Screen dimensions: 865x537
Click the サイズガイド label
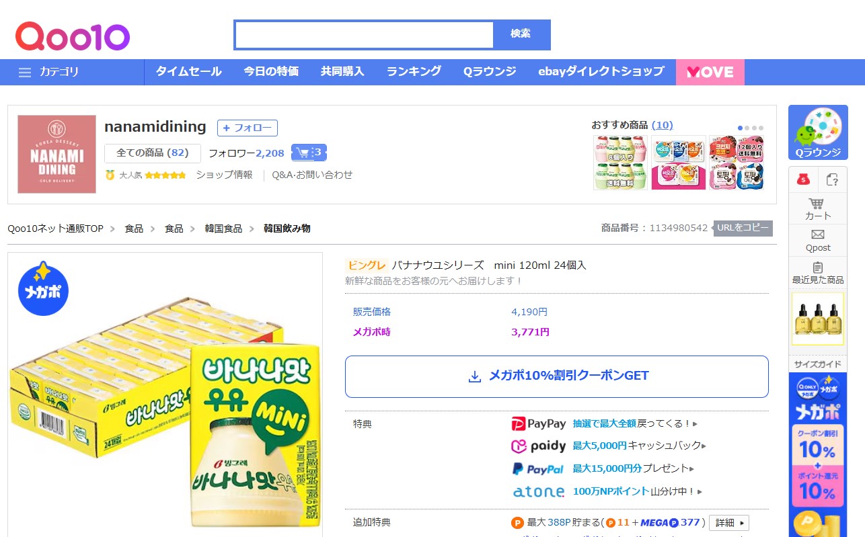[818, 364]
